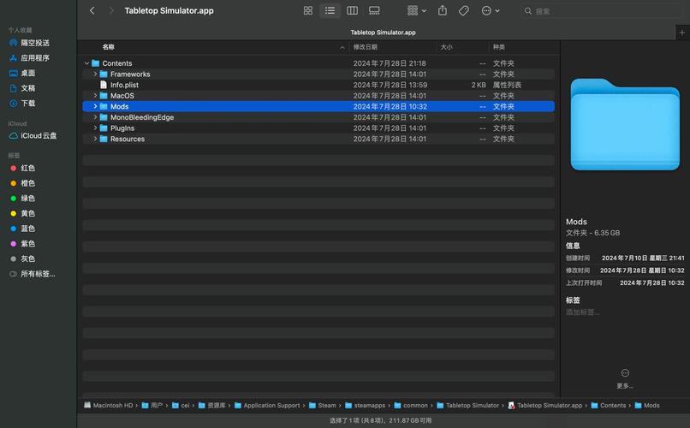
Task: Switch to list view
Action: pos(330,10)
